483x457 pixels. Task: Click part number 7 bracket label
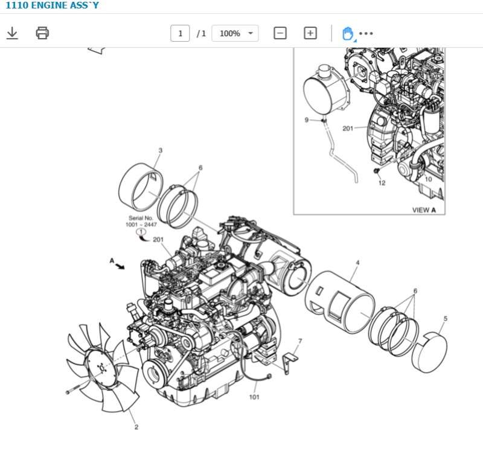pos(300,341)
